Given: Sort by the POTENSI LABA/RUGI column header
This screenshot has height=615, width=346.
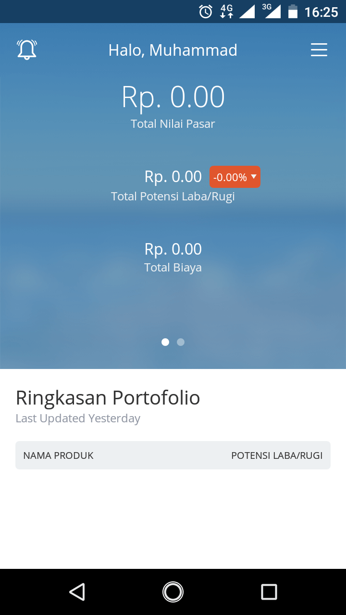Looking at the screenshot, I should [277, 455].
